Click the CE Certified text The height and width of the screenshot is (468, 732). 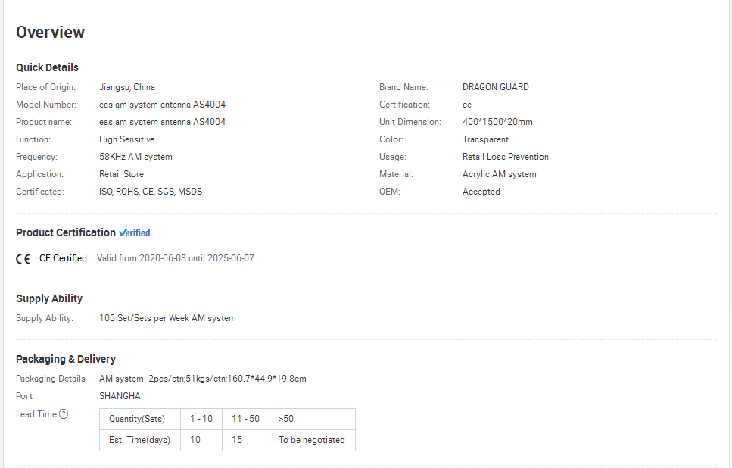tap(64, 258)
